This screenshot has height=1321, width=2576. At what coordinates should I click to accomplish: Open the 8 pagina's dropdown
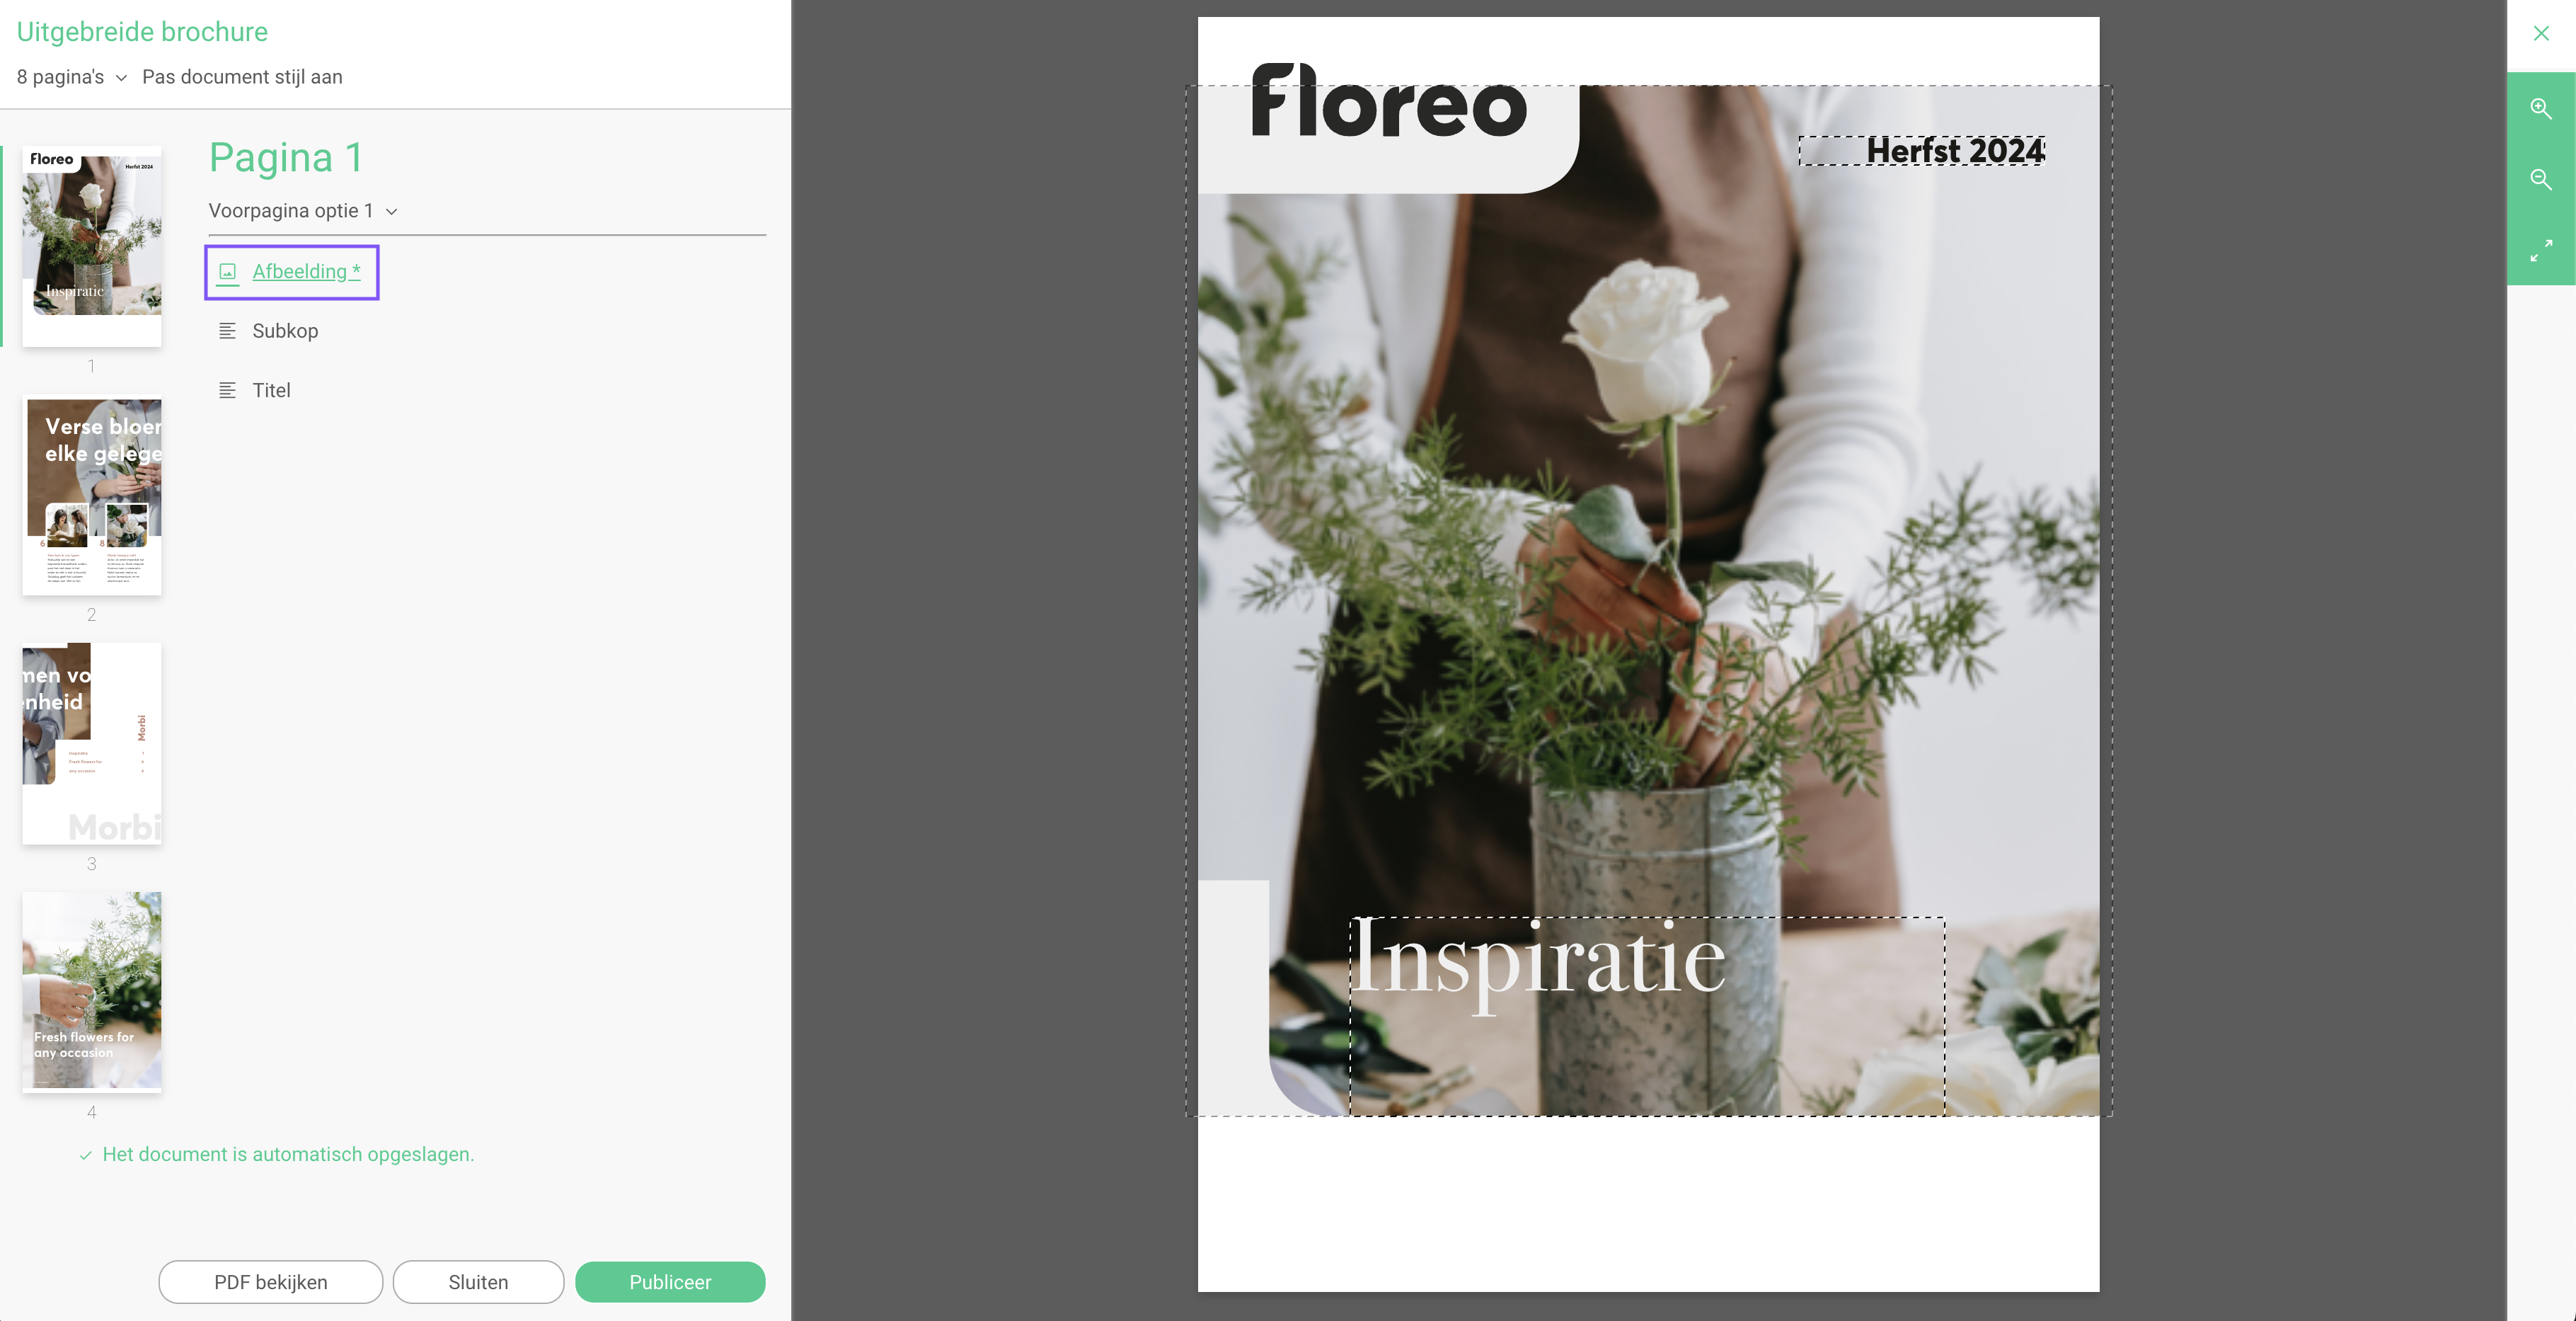pos(72,77)
